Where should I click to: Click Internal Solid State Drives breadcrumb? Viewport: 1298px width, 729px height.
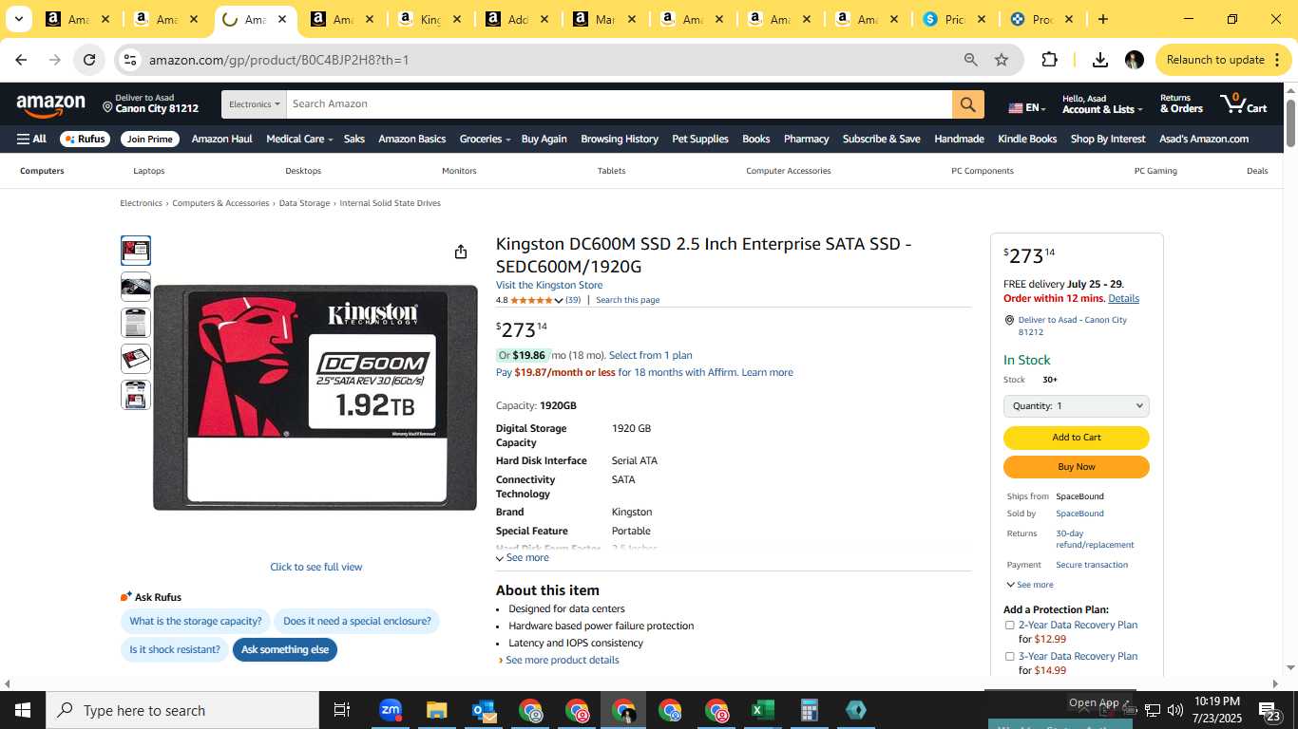(x=390, y=203)
